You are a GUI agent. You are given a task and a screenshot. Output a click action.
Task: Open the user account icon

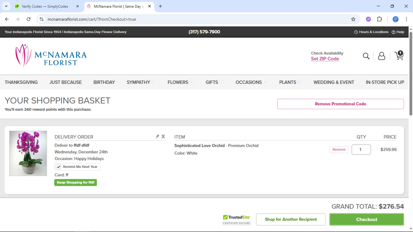click(x=381, y=56)
